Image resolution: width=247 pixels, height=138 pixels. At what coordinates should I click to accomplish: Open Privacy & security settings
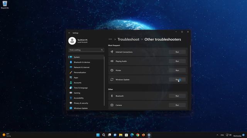click(x=86, y=103)
